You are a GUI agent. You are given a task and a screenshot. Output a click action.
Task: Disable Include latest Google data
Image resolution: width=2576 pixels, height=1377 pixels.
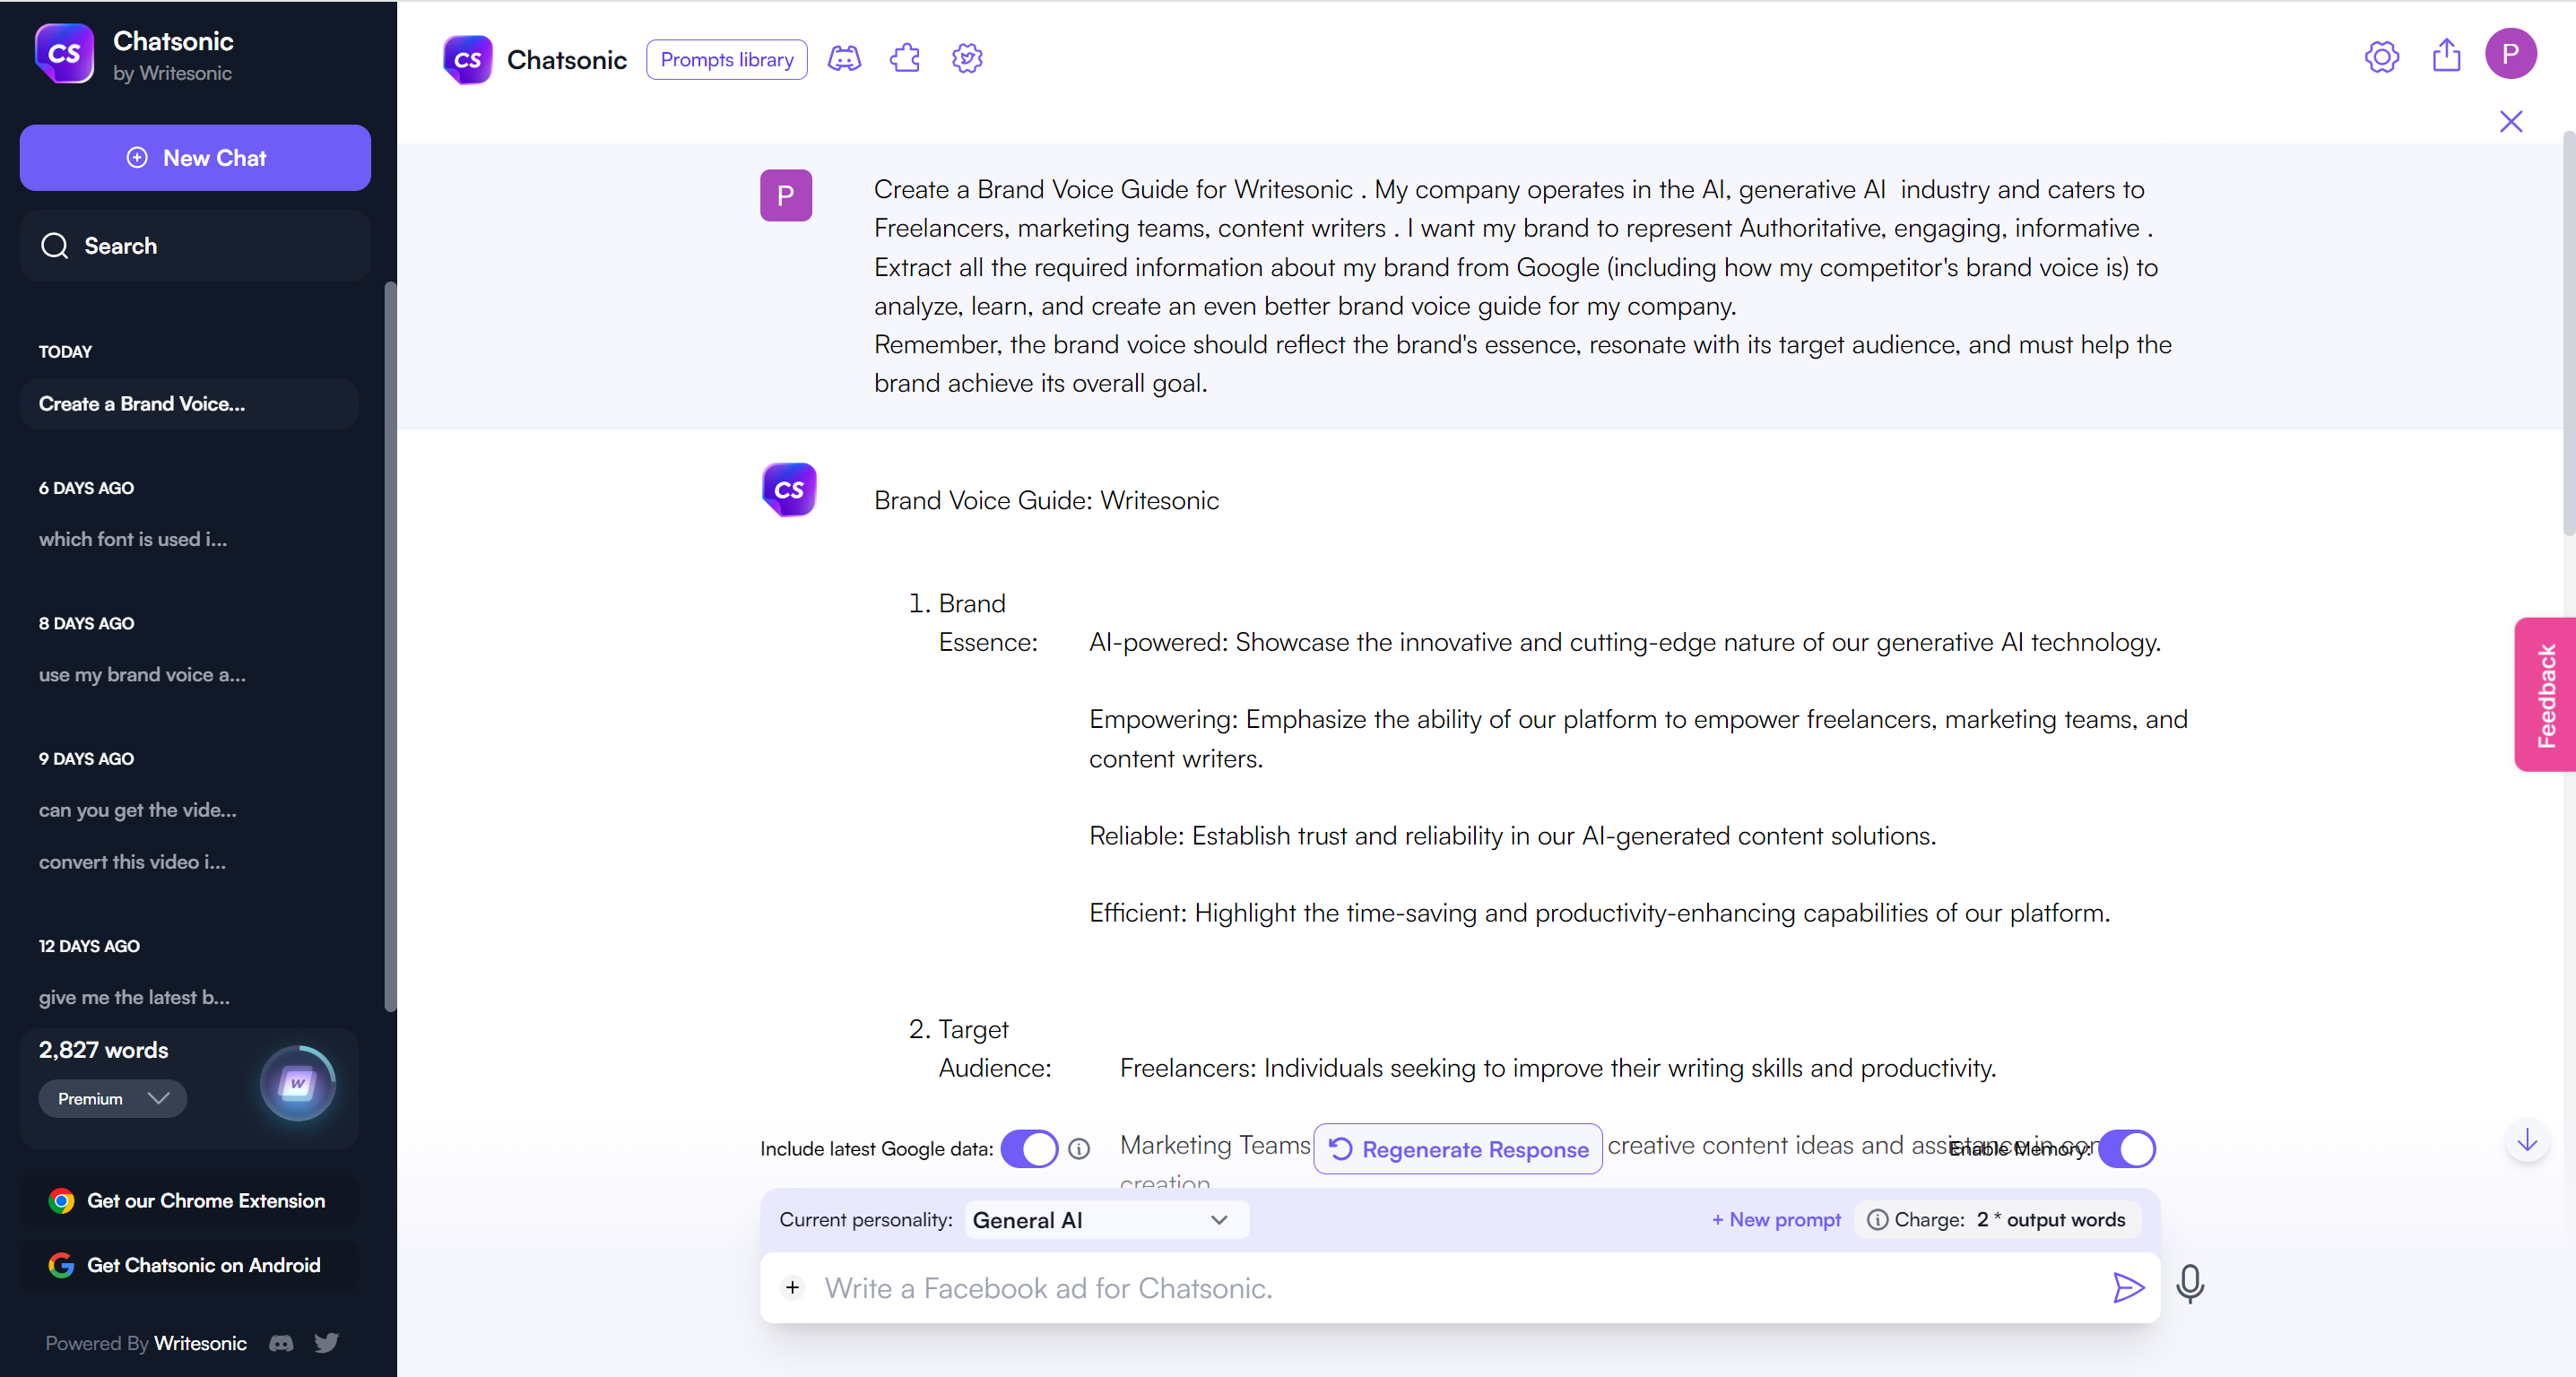click(x=1028, y=1148)
